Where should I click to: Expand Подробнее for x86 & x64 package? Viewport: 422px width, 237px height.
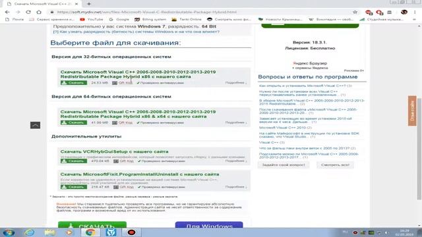(x=236, y=122)
